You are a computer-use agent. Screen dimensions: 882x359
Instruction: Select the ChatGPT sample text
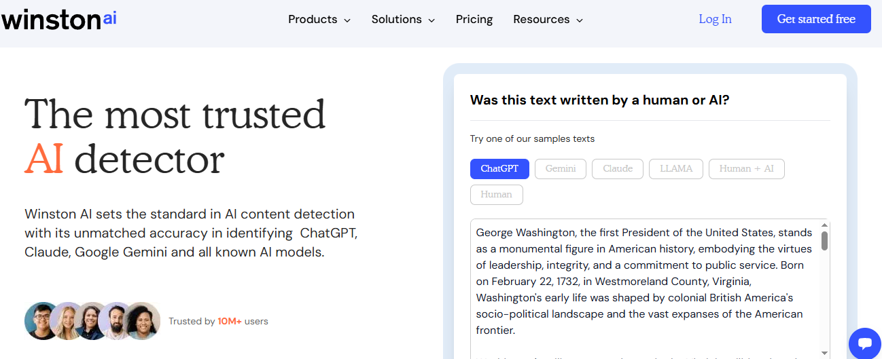click(499, 169)
